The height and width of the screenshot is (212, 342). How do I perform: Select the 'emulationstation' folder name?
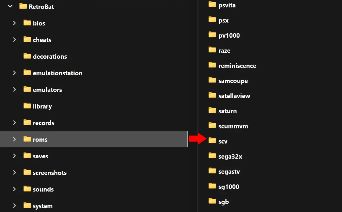tap(57, 73)
